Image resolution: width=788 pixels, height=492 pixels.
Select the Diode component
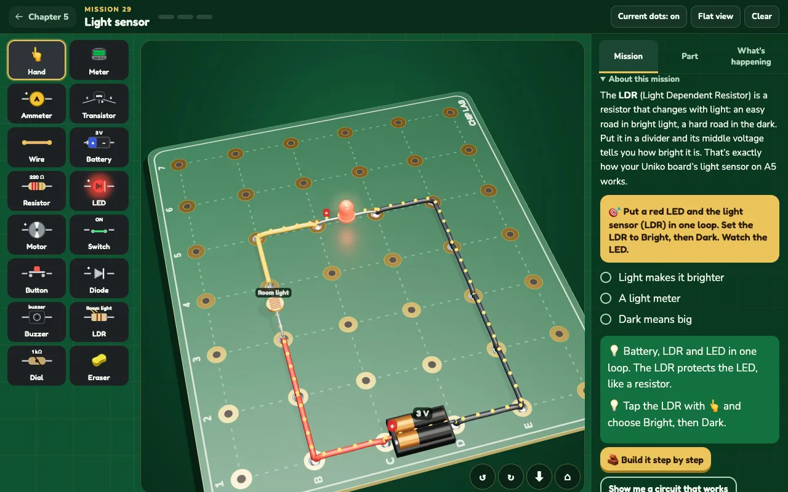[99, 279]
